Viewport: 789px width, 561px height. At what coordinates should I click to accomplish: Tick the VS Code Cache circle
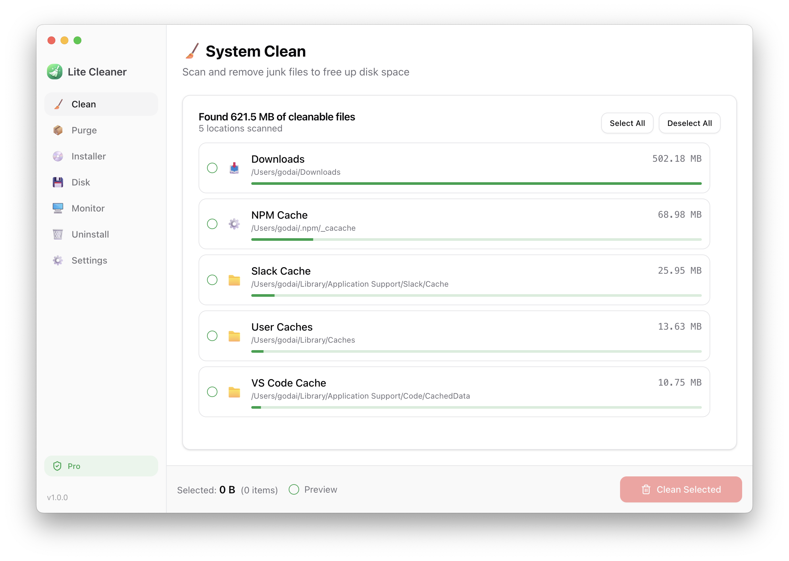(212, 392)
